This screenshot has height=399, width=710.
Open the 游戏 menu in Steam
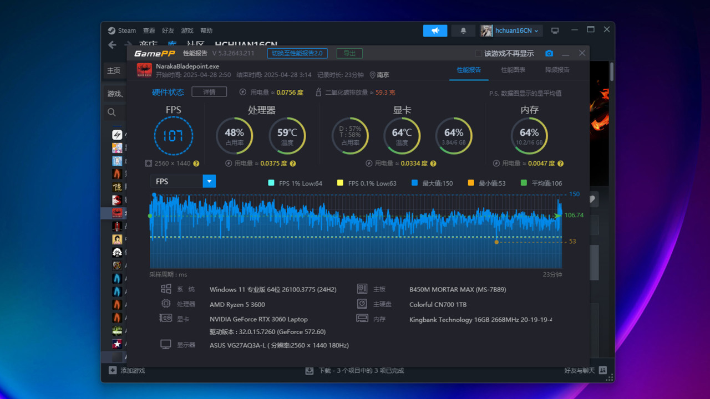[187, 31]
